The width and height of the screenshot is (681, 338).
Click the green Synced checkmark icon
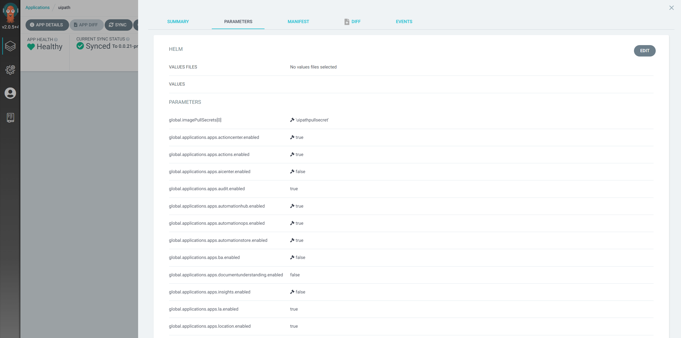pyautogui.click(x=80, y=46)
